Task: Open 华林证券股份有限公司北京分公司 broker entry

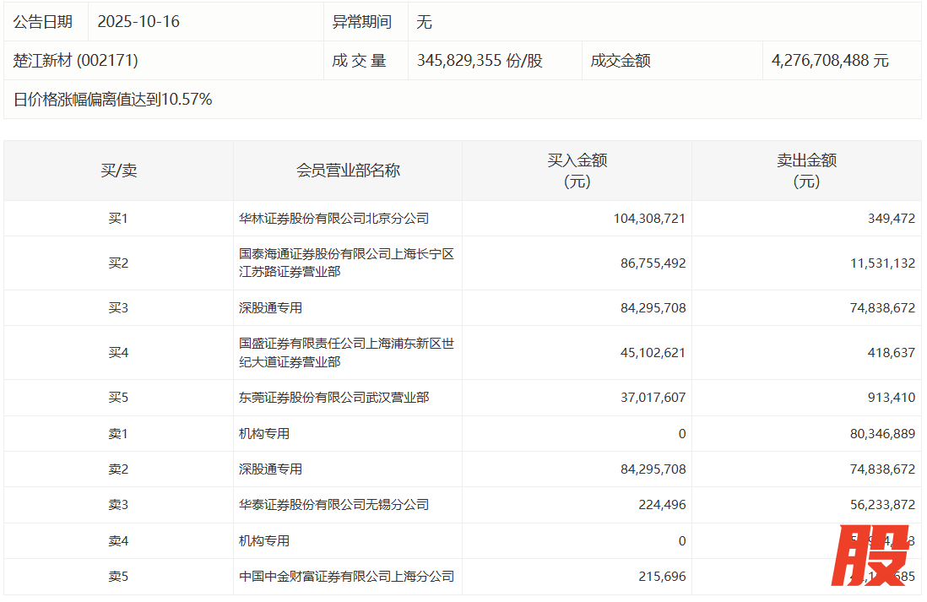Action: [x=333, y=219]
